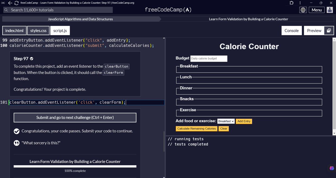Click the Calorie Counter heading
Image resolution: width=336 pixels, height=178 pixels.
[249, 46]
